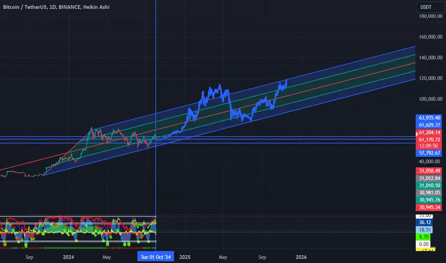446x263 pixels.
Task: Click the May label after 2025
Action: tap(223, 257)
